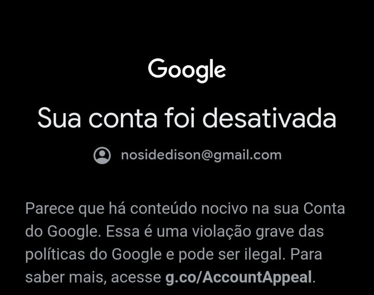Image resolution: width=374 pixels, height=295 pixels.
Task: Click the account avatar icon beside email
Action: [x=102, y=156]
